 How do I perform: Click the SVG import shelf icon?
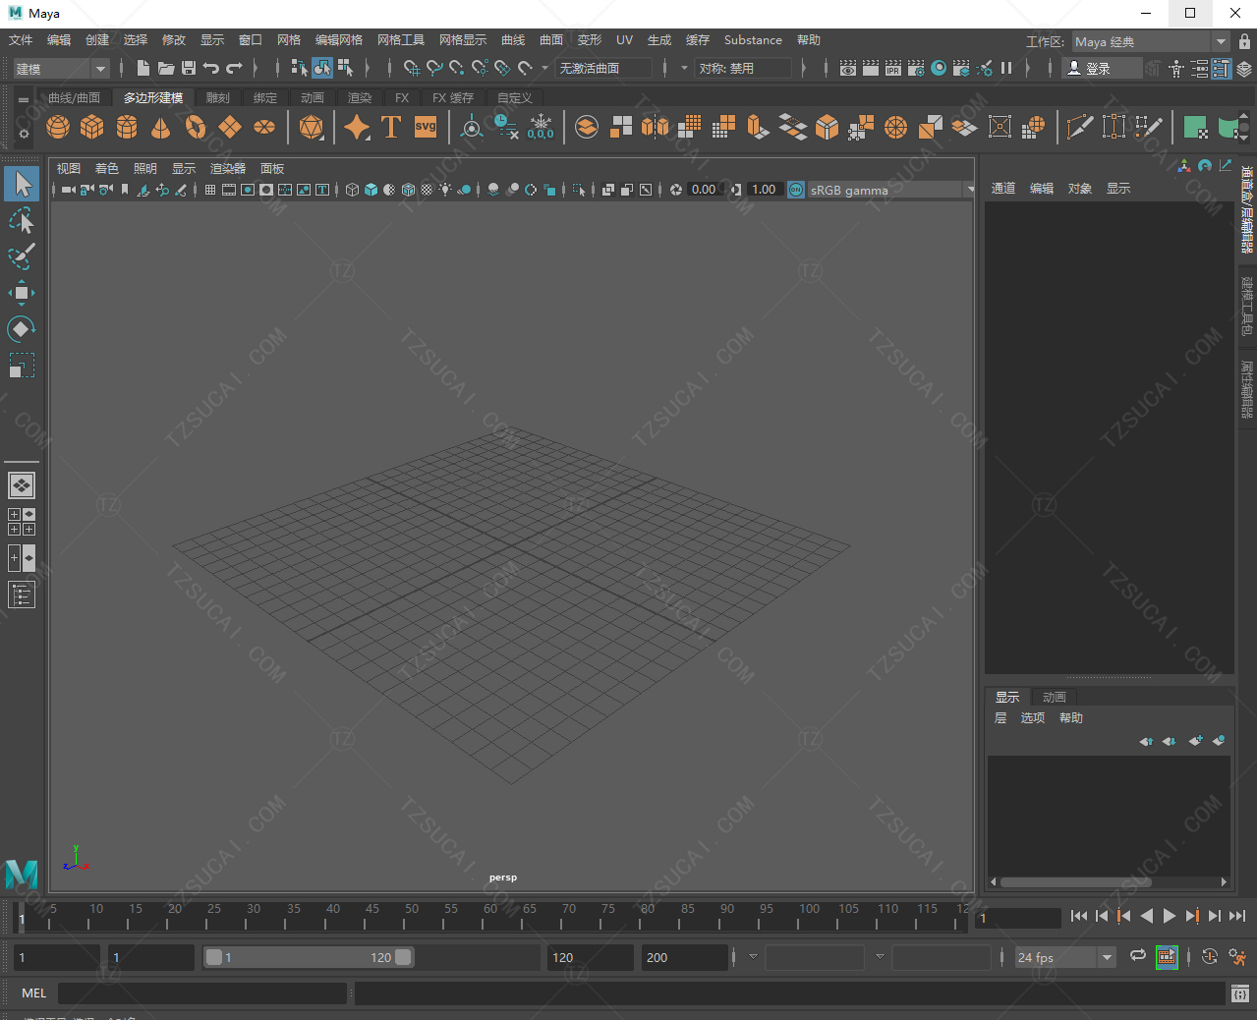coord(426,128)
